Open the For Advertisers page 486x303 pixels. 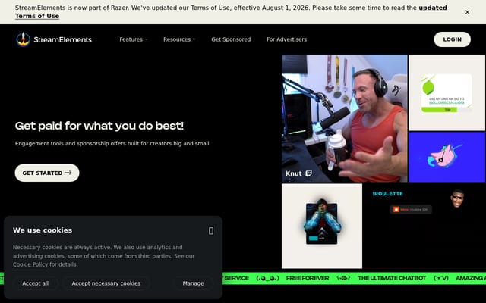[287, 39]
